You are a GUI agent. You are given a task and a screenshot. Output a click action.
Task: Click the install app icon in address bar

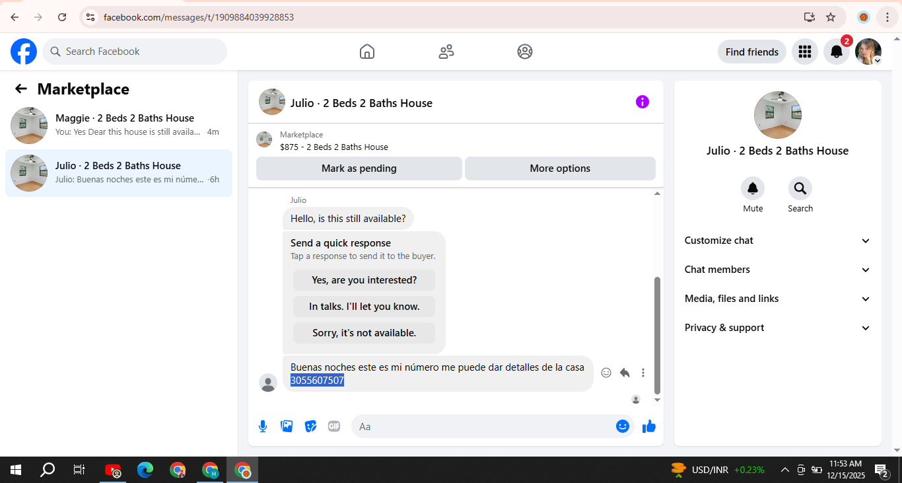point(809,17)
